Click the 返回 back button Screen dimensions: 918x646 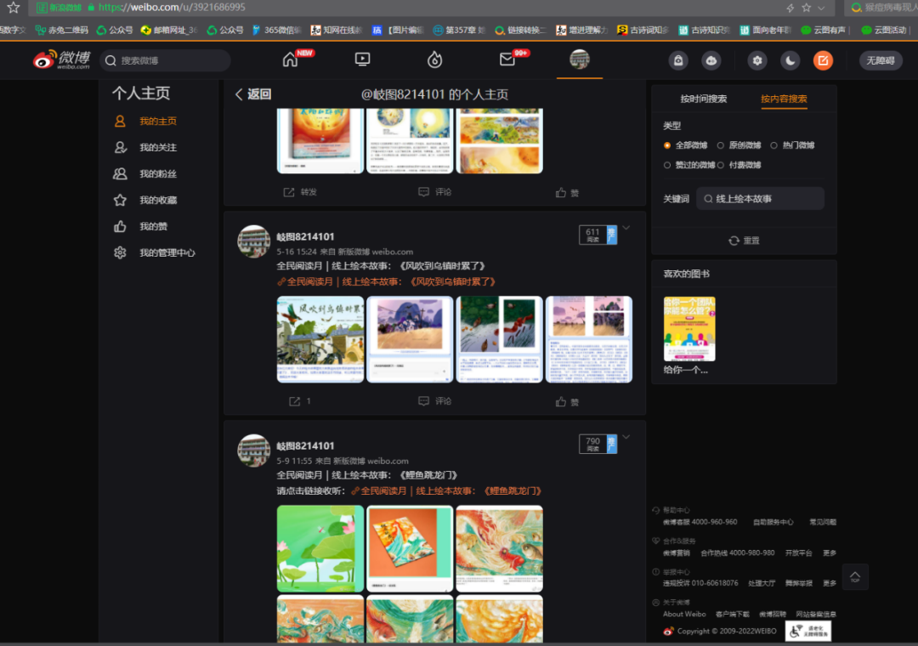click(x=253, y=94)
